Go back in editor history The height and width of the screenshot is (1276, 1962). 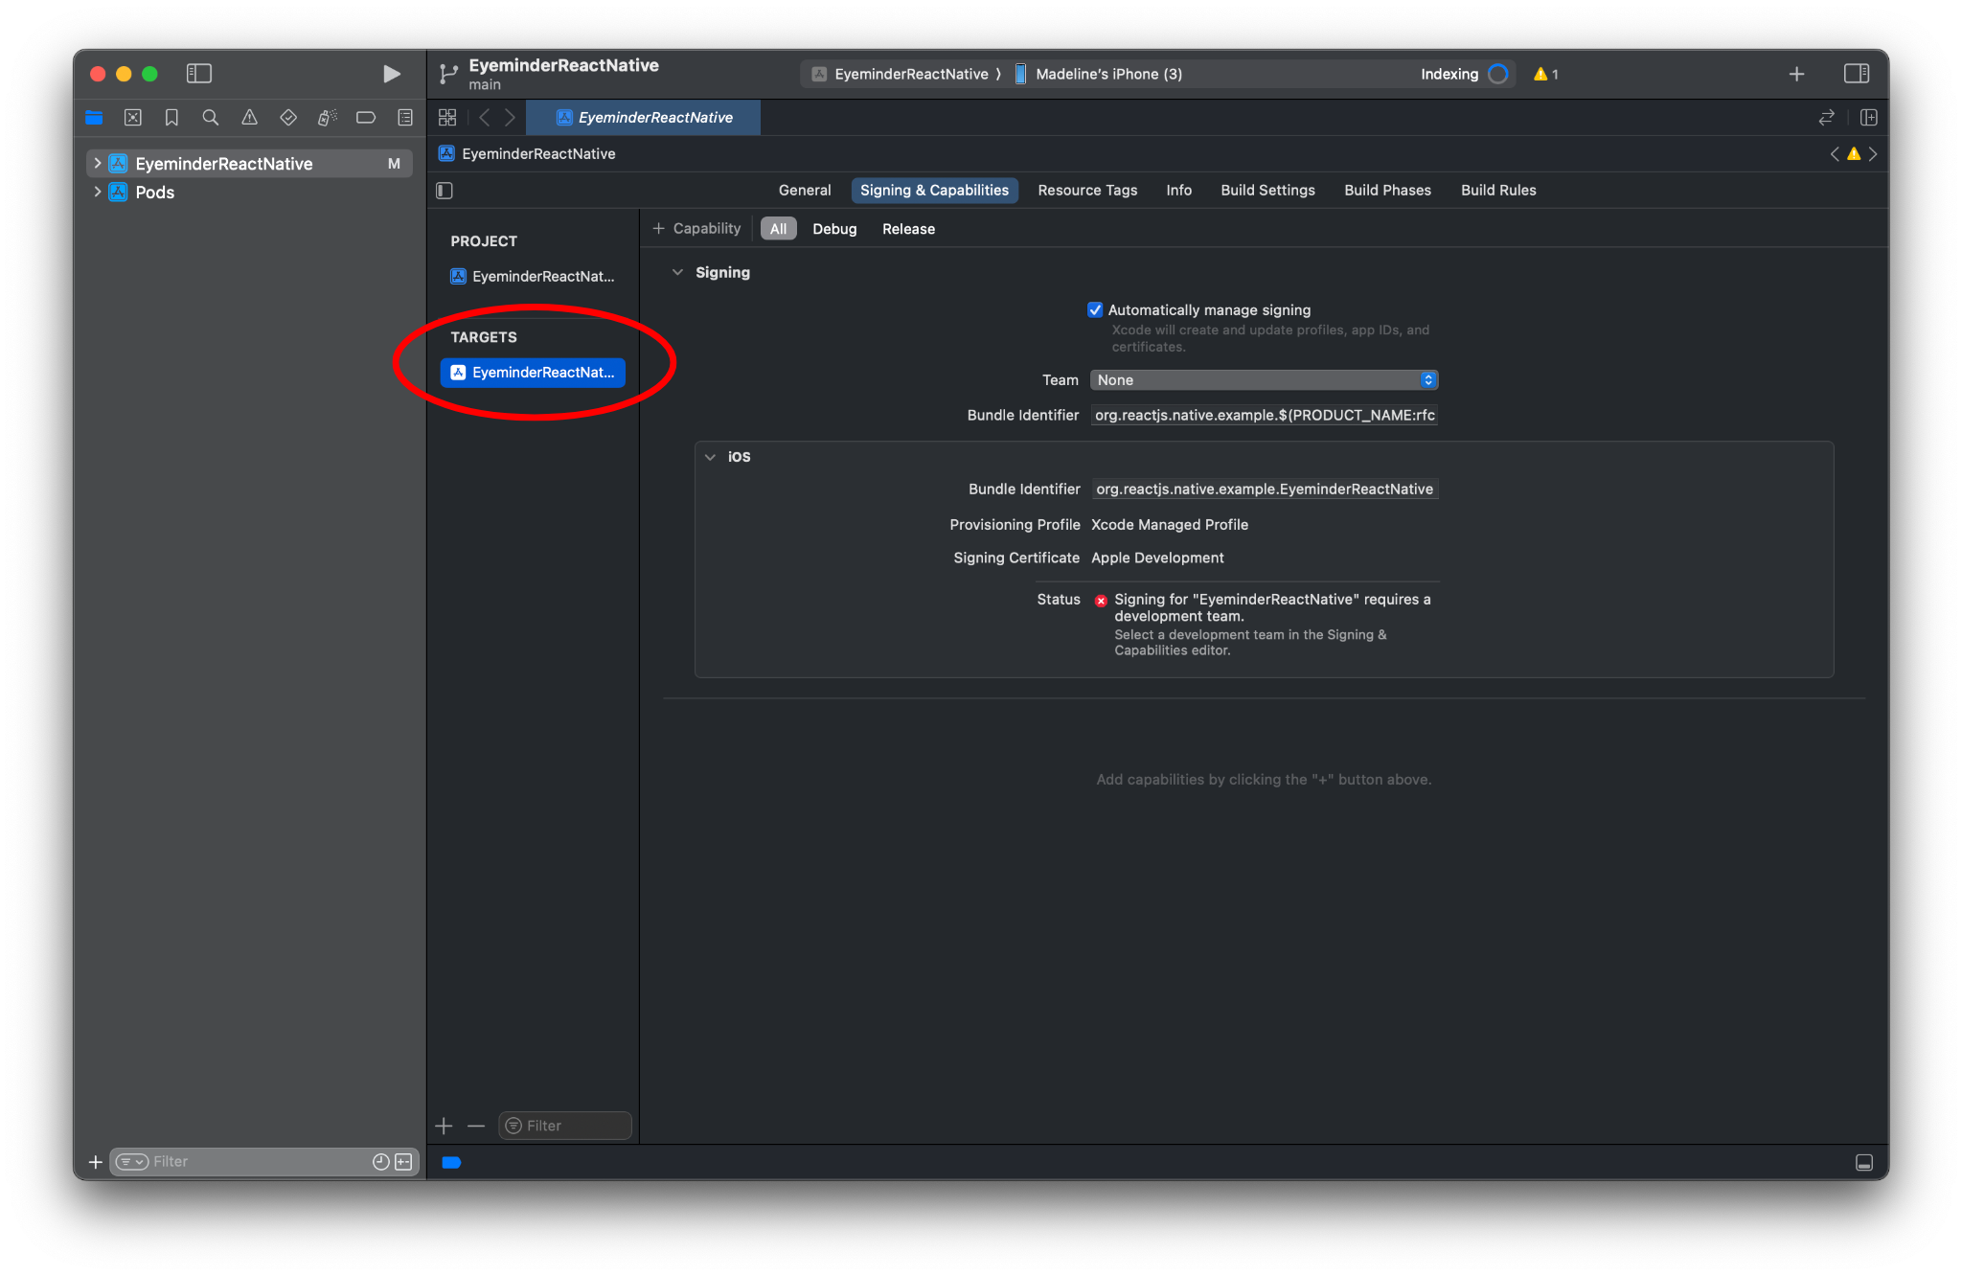click(x=485, y=118)
